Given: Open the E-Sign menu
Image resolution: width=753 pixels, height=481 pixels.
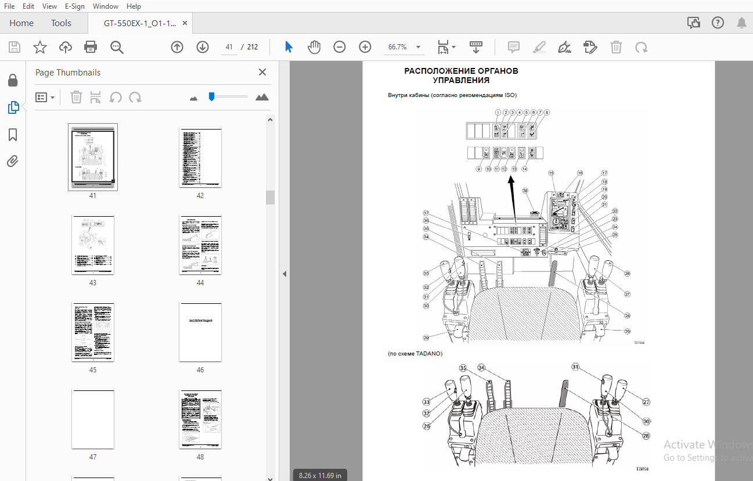Looking at the screenshot, I should [74, 6].
